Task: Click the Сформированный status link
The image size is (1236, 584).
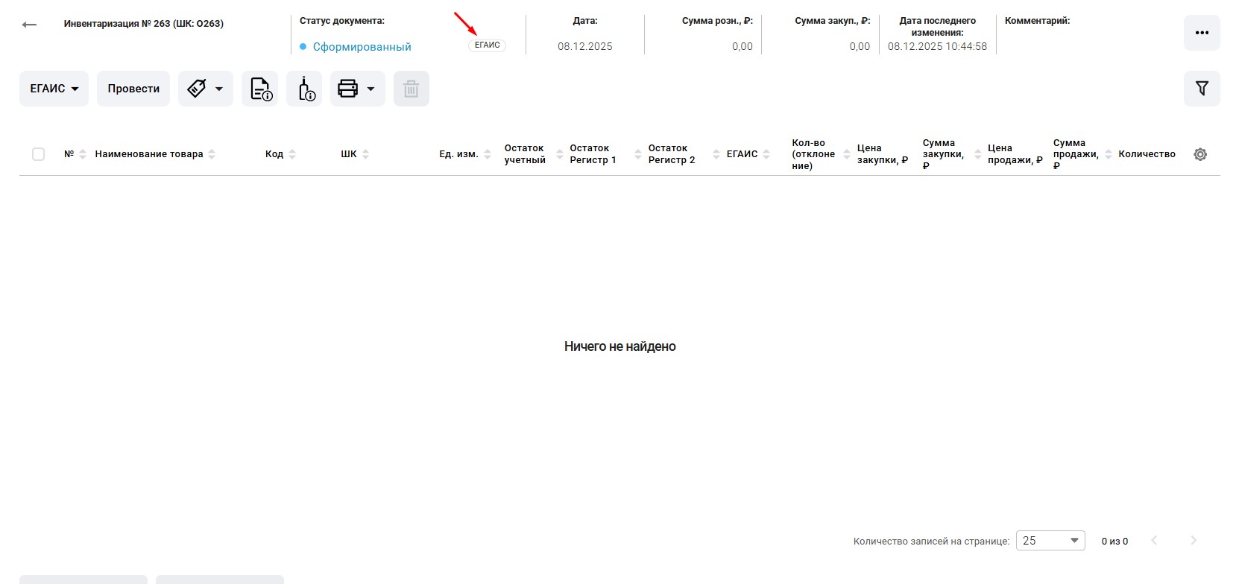Action: [362, 47]
